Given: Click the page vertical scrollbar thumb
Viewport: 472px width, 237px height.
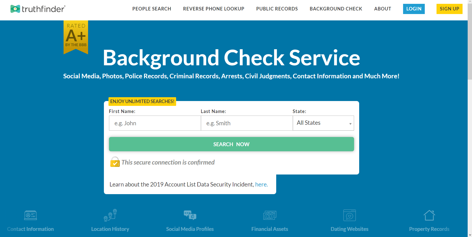Looking at the screenshot, I should [470, 42].
